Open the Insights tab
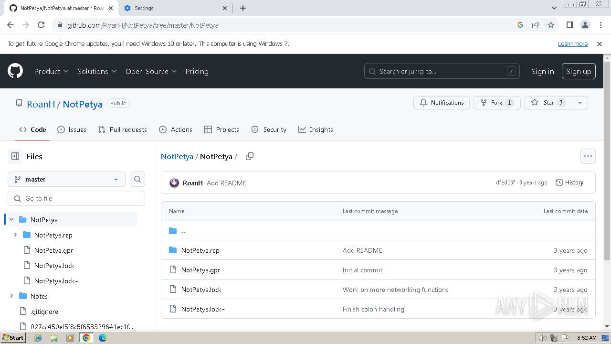This screenshot has height=344, width=611. click(x=316, y=129)
